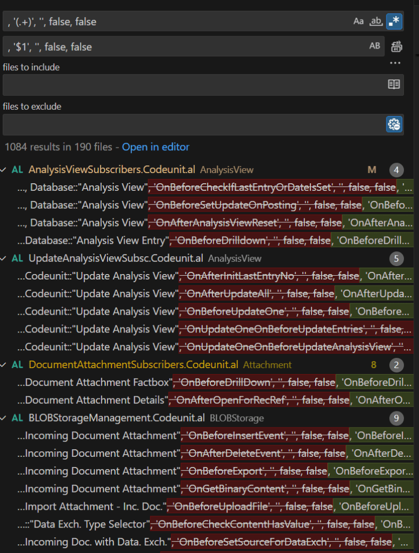Screen dimensions: 419x553
Task: Click the 4 results badge for AnalysisViewSubscribers
Action: (x=396, y=170)
